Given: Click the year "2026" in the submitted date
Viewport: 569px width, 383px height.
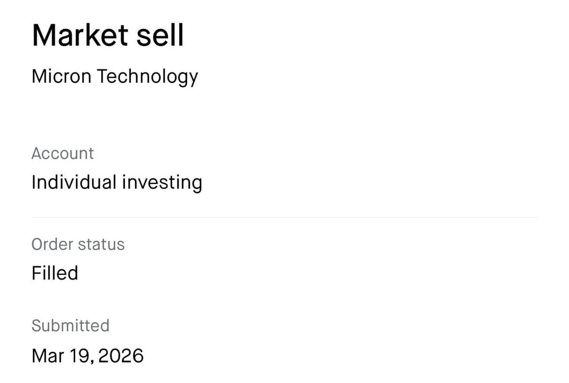Looking at the screenshot, I should click(121, 356).
